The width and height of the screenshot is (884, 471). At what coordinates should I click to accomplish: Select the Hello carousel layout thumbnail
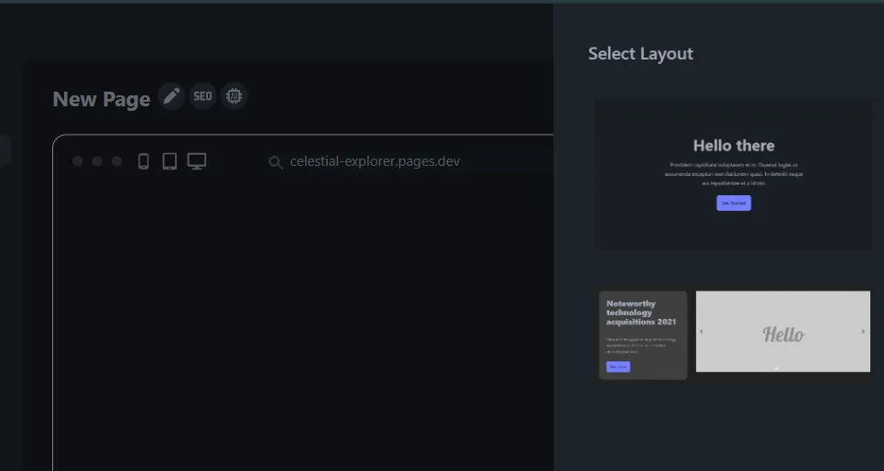pos(783,332)
